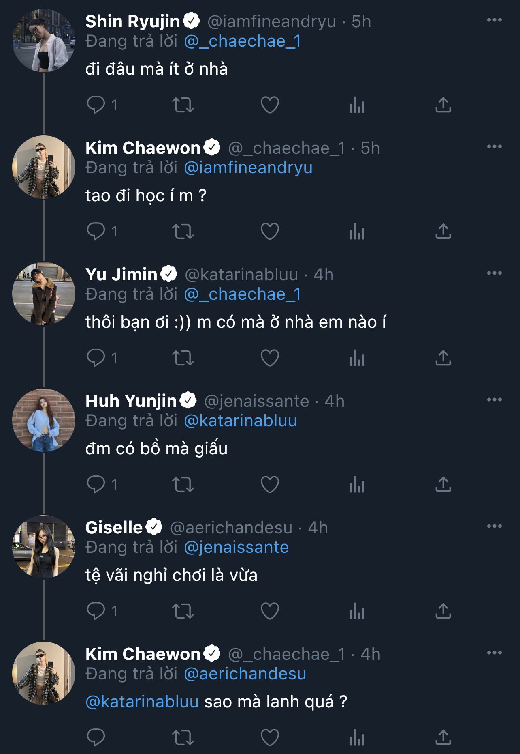The height and width of the screenshot is (754, 520).
Task: Retweet Kim Chaewon's last tweet
Action: point(183,738)
